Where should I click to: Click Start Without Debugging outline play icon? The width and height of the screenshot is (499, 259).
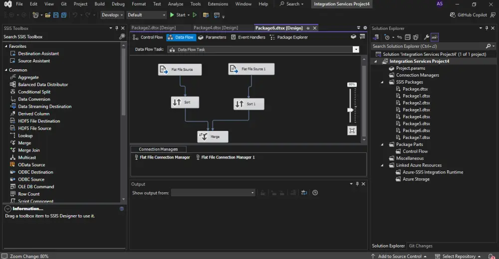tap(195, 15)
